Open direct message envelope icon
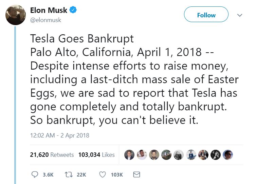This screenshot has width=256, height=184. pyautogui.click(x=136, y=174)
